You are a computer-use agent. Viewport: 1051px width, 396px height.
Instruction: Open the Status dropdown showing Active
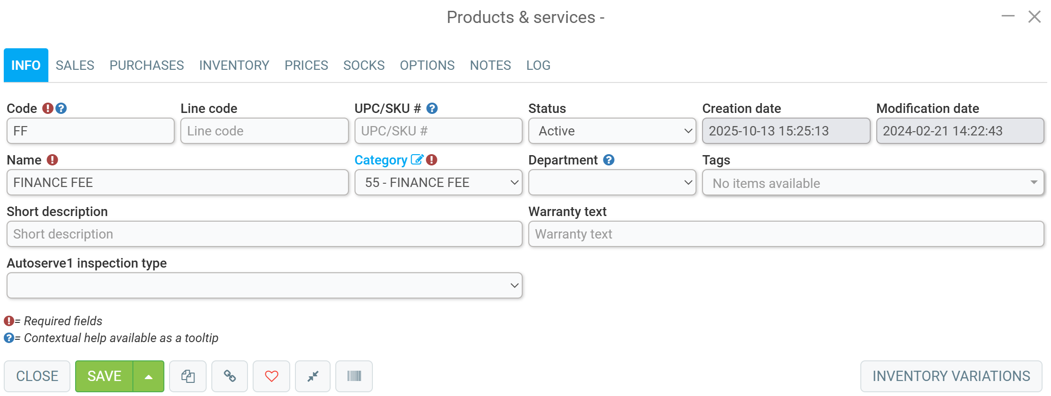coord(612,131)
